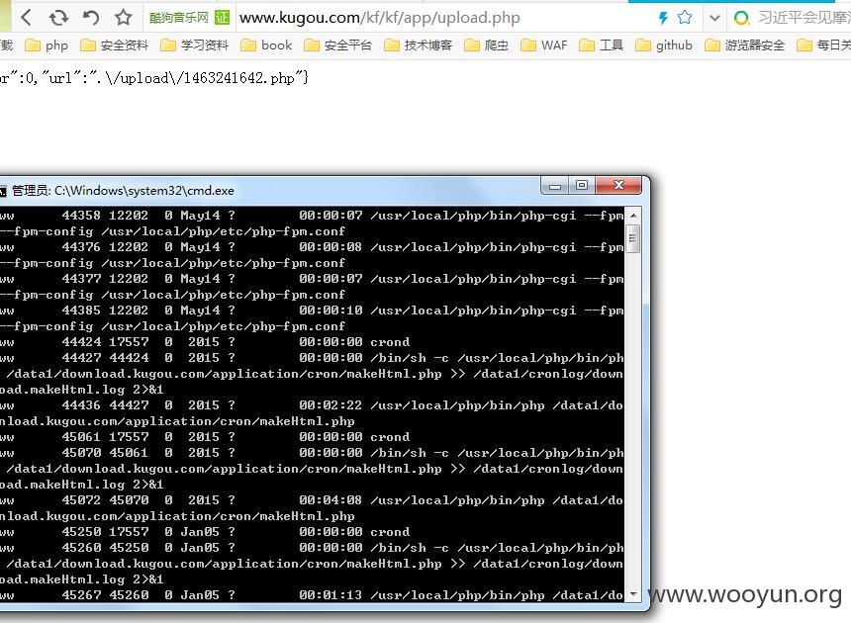The height and width of the screenshot is (623, 851).
Task: Click the search box with Chinese news text
Action: pyautogui.click(x=804, y=18)
